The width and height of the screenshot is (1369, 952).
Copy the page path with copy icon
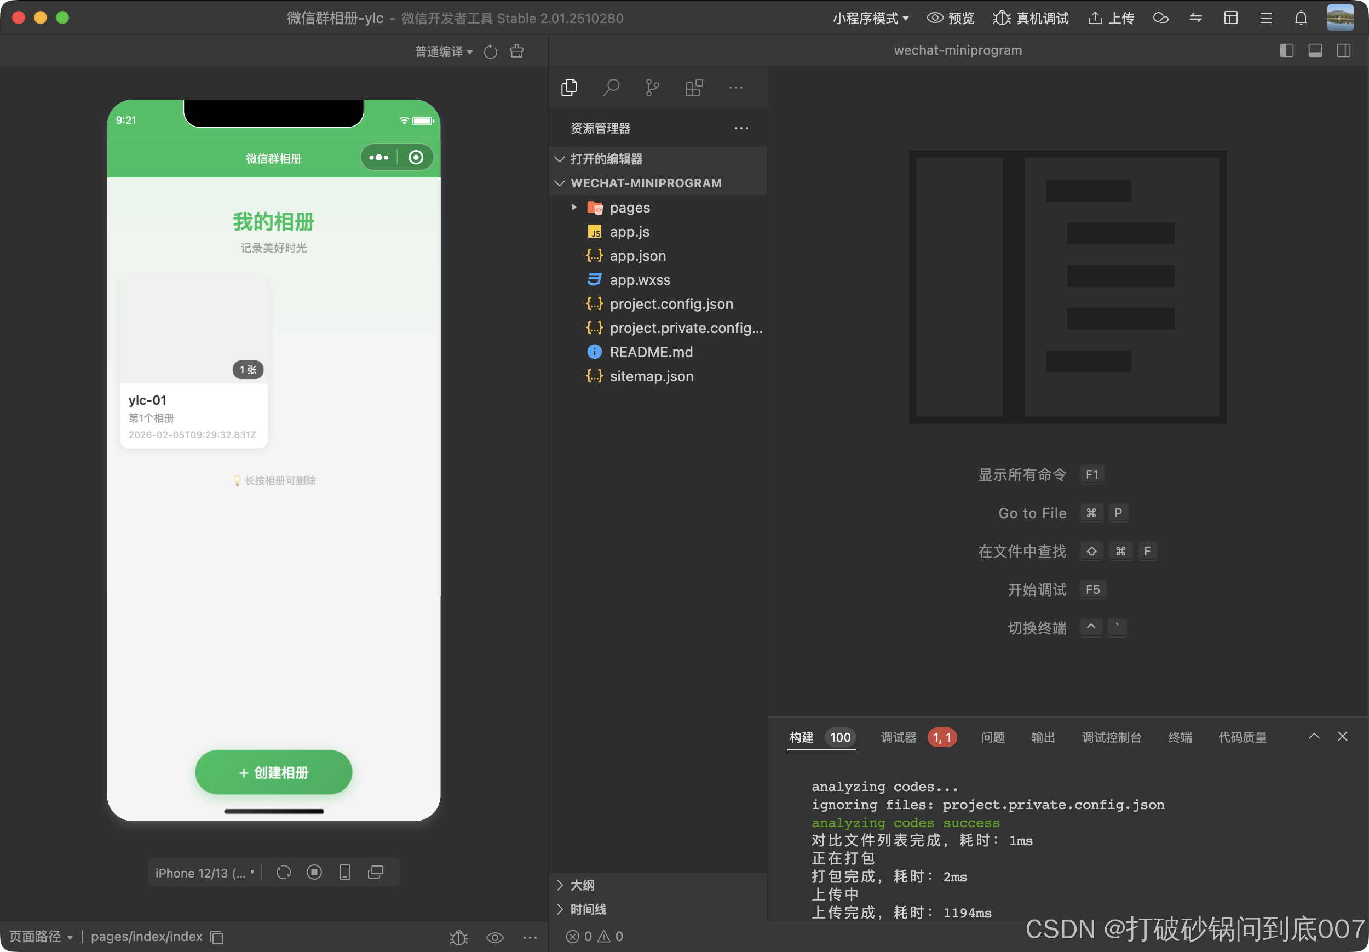point(217,937)
